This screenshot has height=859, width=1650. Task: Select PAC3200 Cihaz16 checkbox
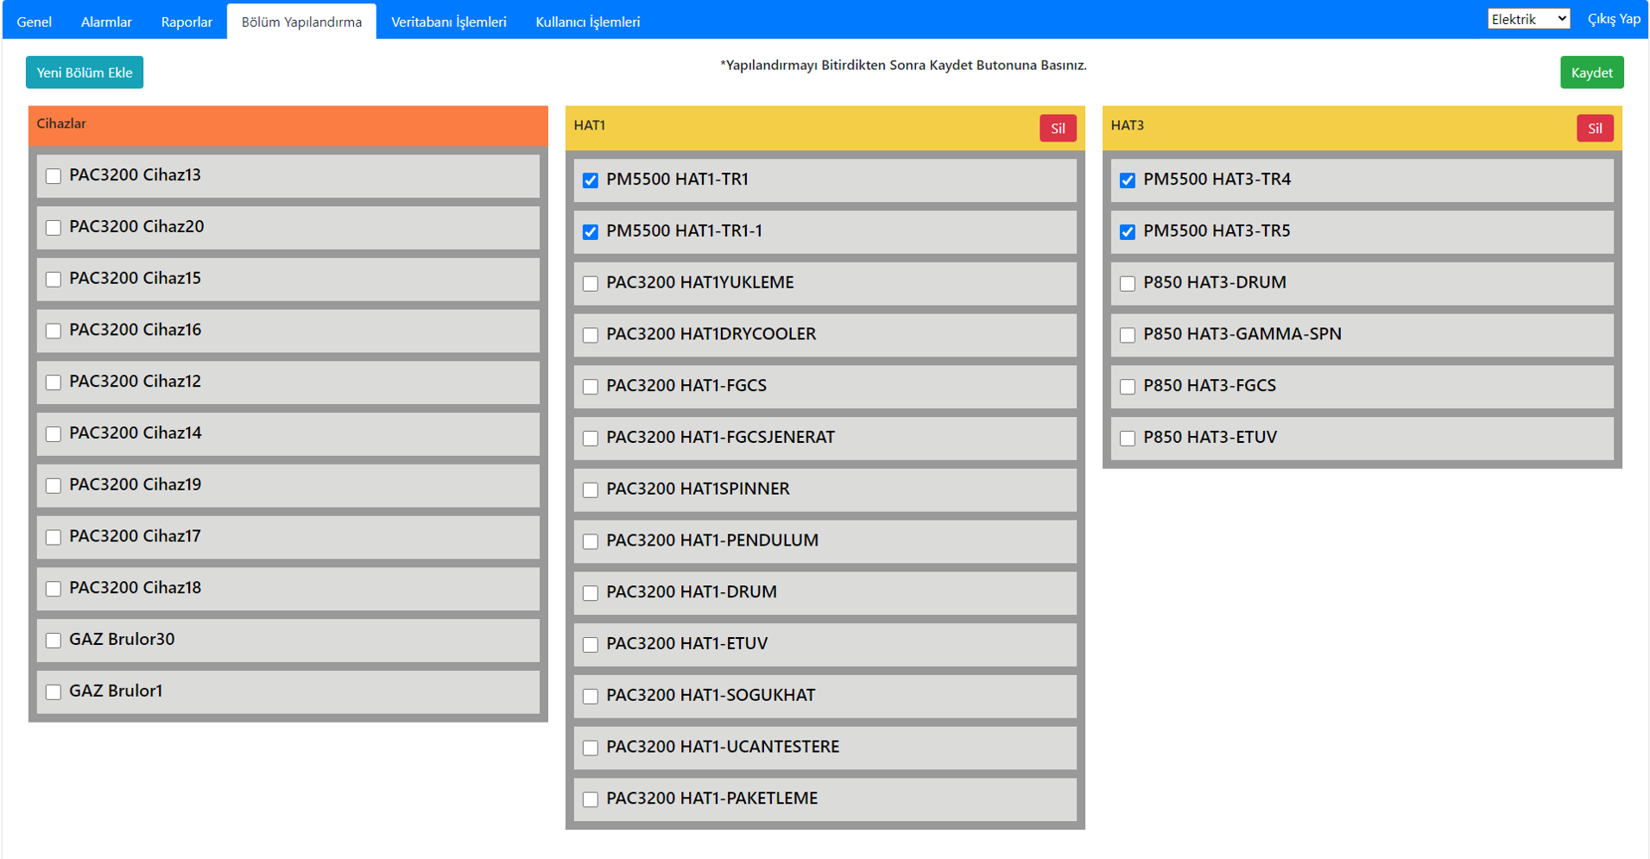coord(54,331)
